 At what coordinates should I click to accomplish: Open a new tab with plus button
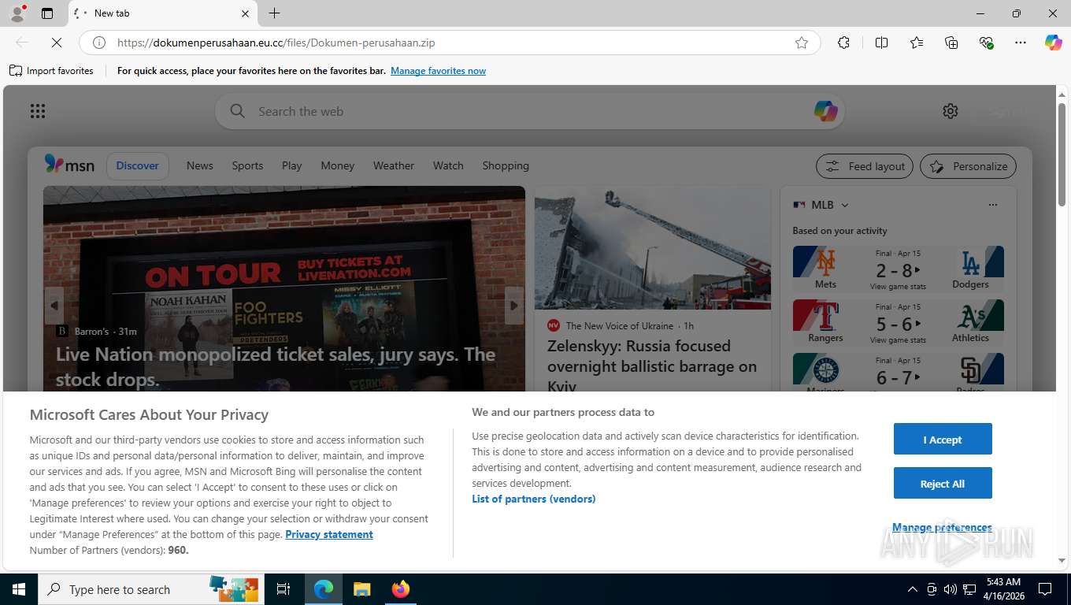coord(274,13)
